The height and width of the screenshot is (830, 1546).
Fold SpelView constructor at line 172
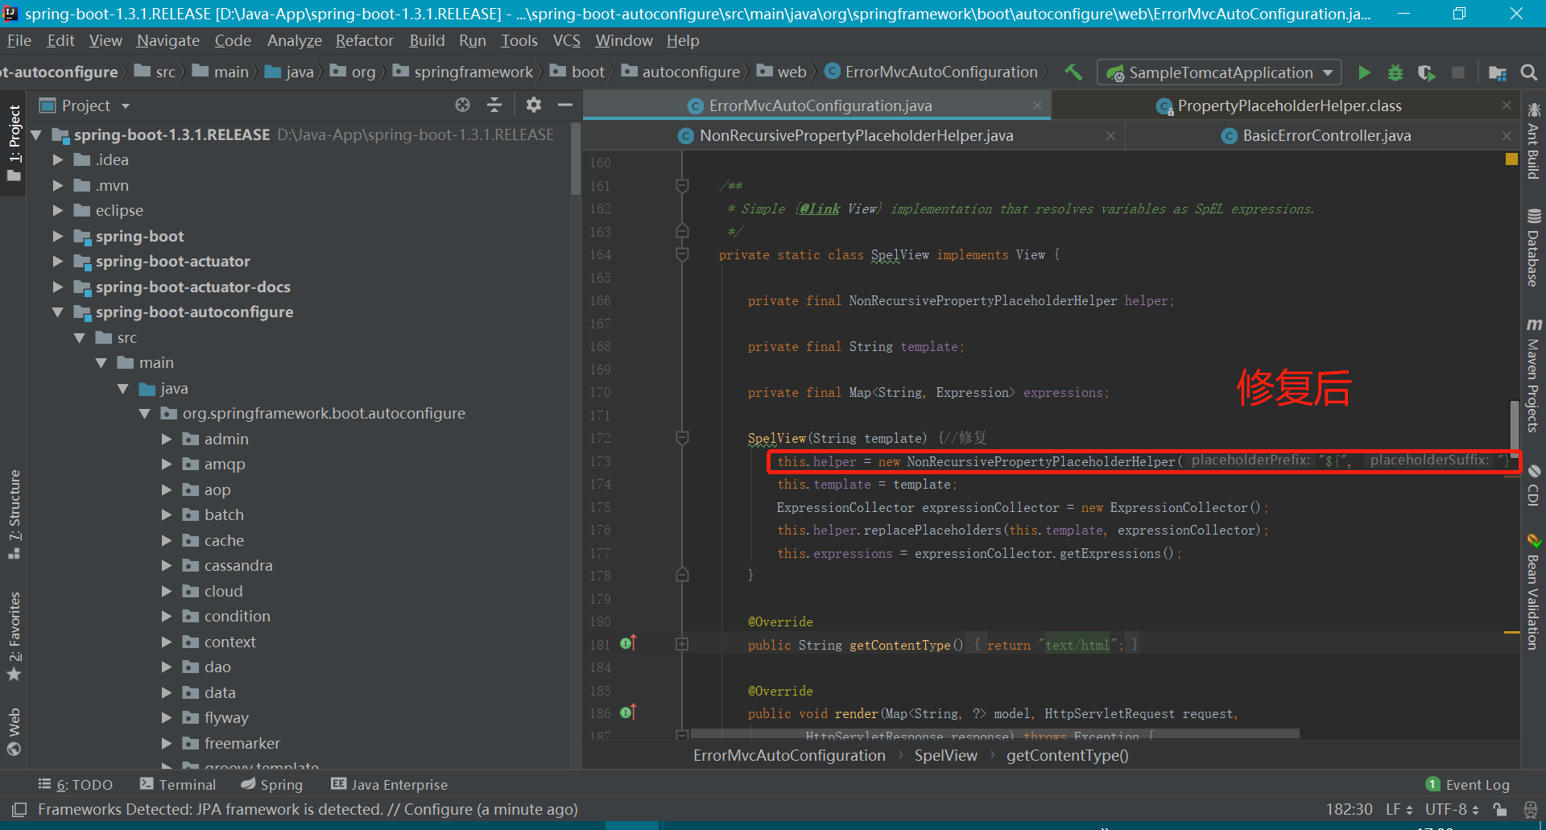pyautogui.click(x=682, y=438)
